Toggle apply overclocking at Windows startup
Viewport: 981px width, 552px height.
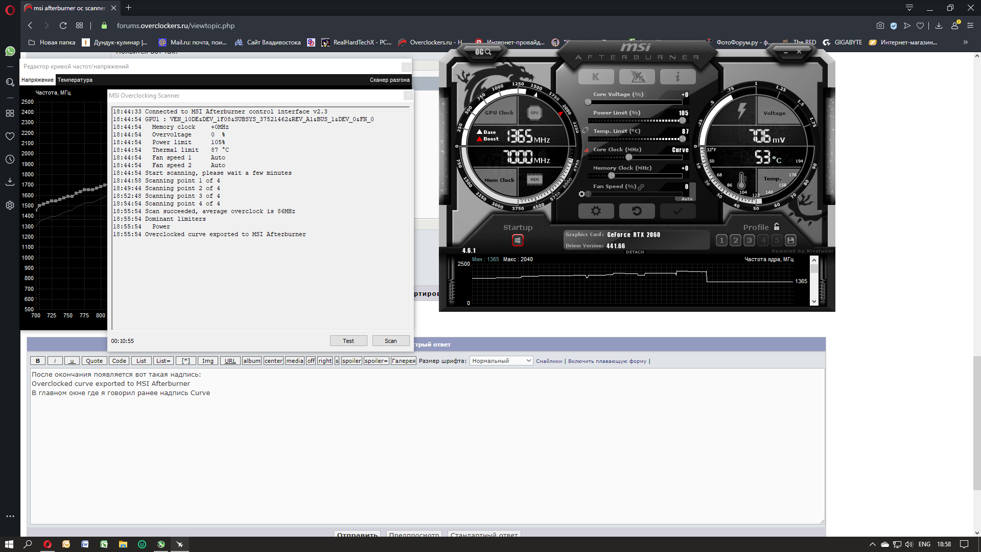518,240
